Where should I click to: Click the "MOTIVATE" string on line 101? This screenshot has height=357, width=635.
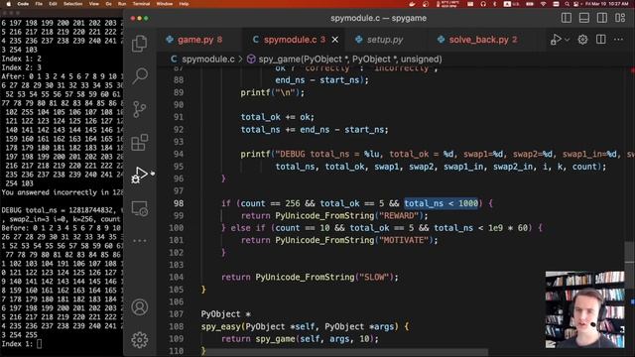[x=404, y=240]
